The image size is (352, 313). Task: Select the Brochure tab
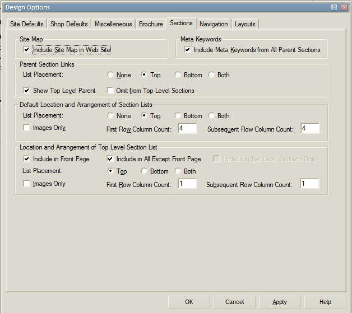pyautogui.click(x=151, y=24)
